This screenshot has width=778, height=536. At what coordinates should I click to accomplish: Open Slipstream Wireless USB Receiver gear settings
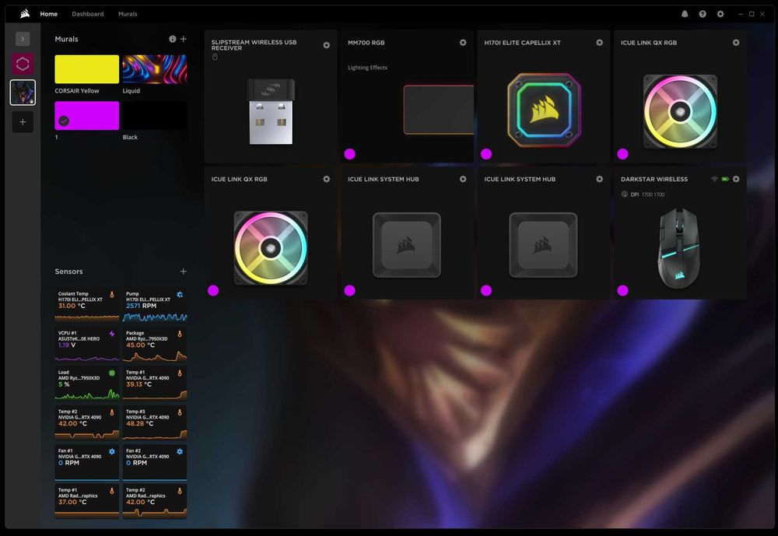327,45
